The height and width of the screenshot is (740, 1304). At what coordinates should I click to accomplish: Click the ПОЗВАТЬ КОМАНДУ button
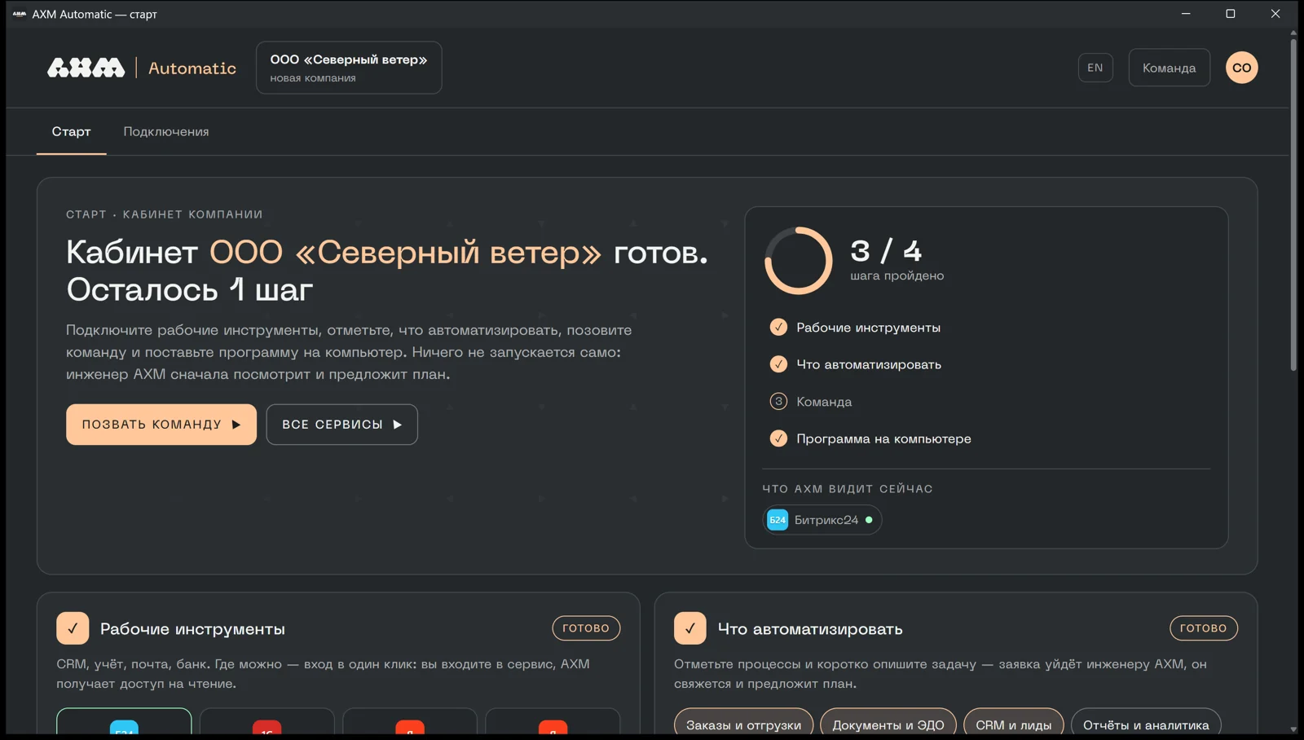pos(161,425)
